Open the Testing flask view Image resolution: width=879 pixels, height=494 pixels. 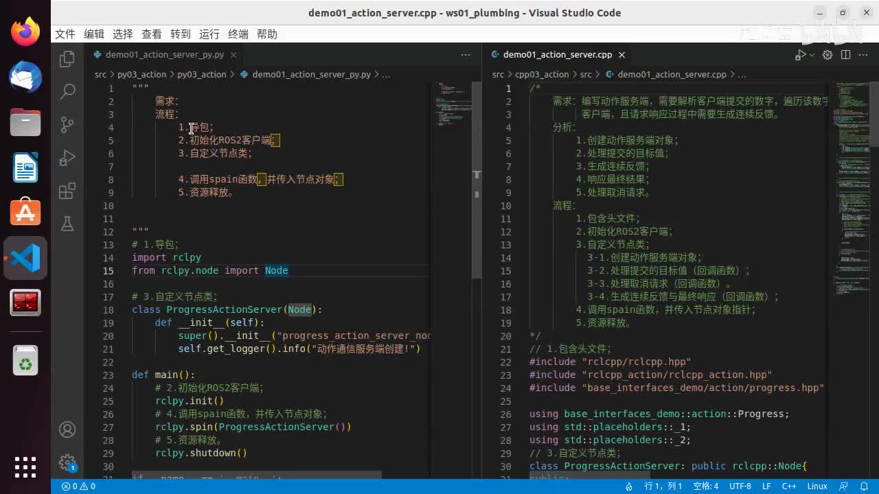pyautogui.click(x=67, y=224)
